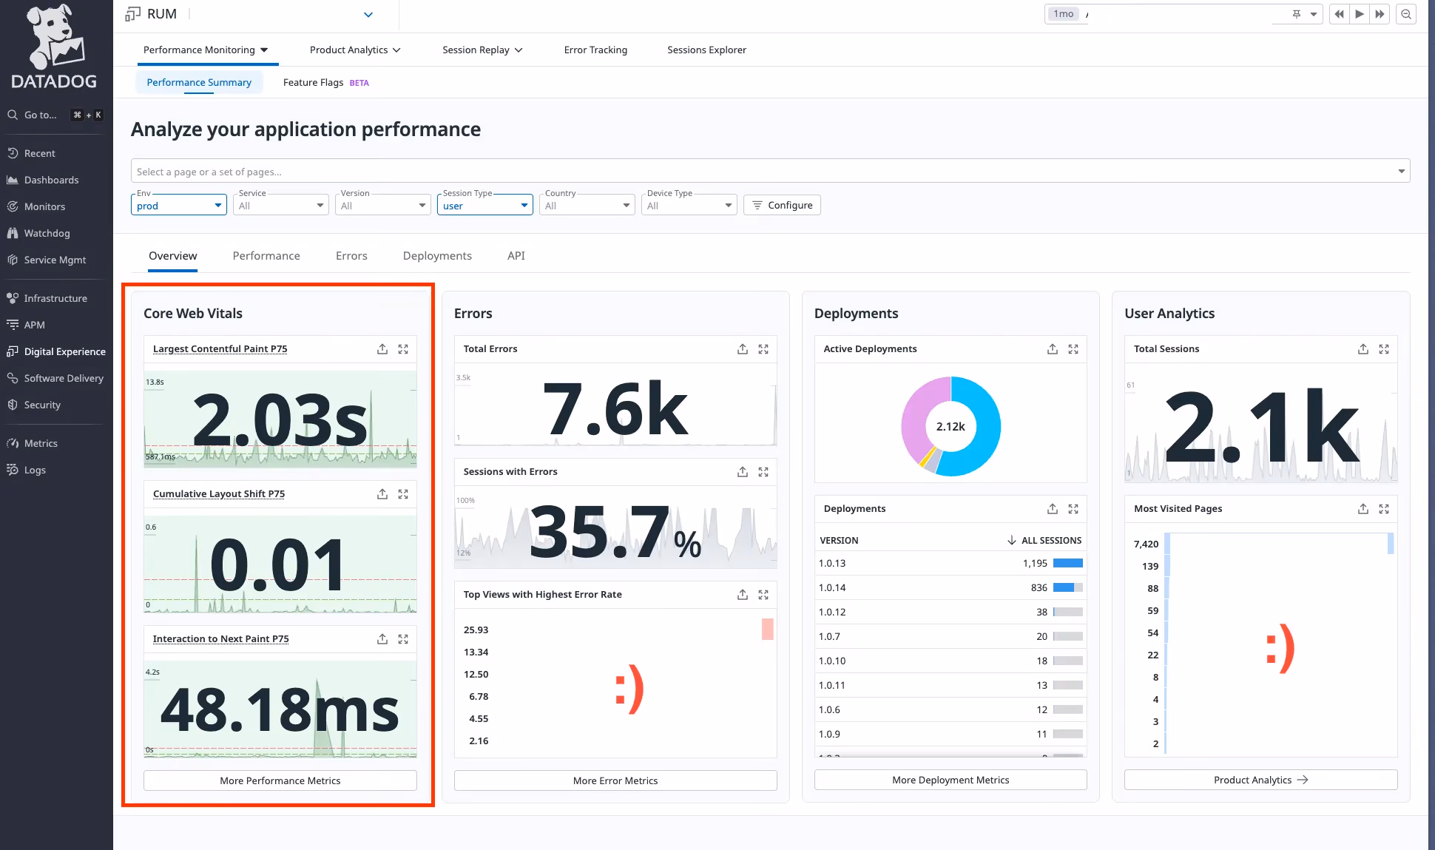Open the Security section

tap(41, 405)
